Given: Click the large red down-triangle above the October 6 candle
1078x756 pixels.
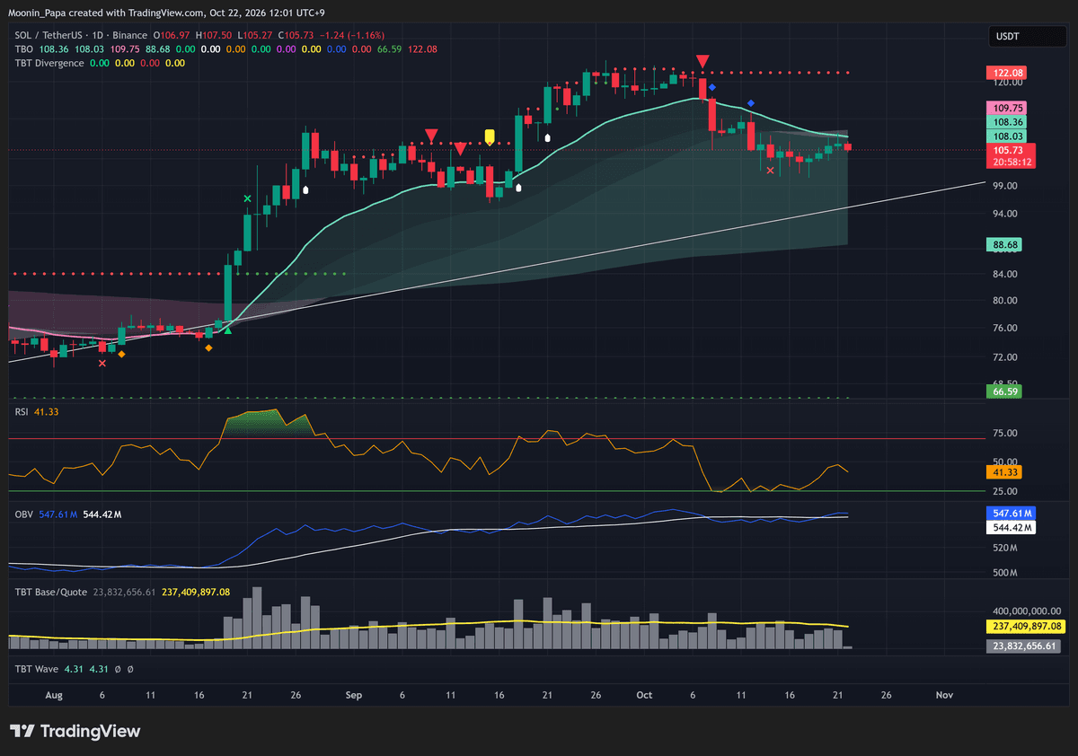Looking at the screenshot, I should (x=702, y=61).
